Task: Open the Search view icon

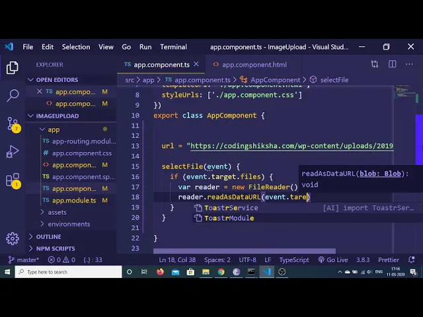Action: (13, 95)
